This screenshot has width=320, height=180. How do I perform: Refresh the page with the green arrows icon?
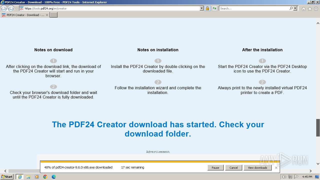pyautogui.click(x=214, y=8)
